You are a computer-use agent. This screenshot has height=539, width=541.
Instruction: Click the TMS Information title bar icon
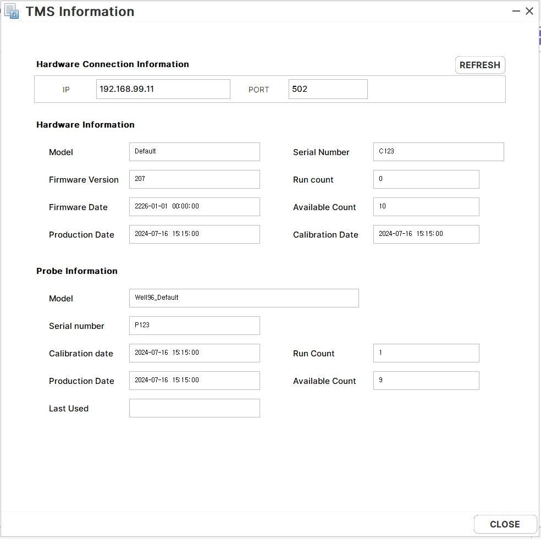[x=12, y=12]
